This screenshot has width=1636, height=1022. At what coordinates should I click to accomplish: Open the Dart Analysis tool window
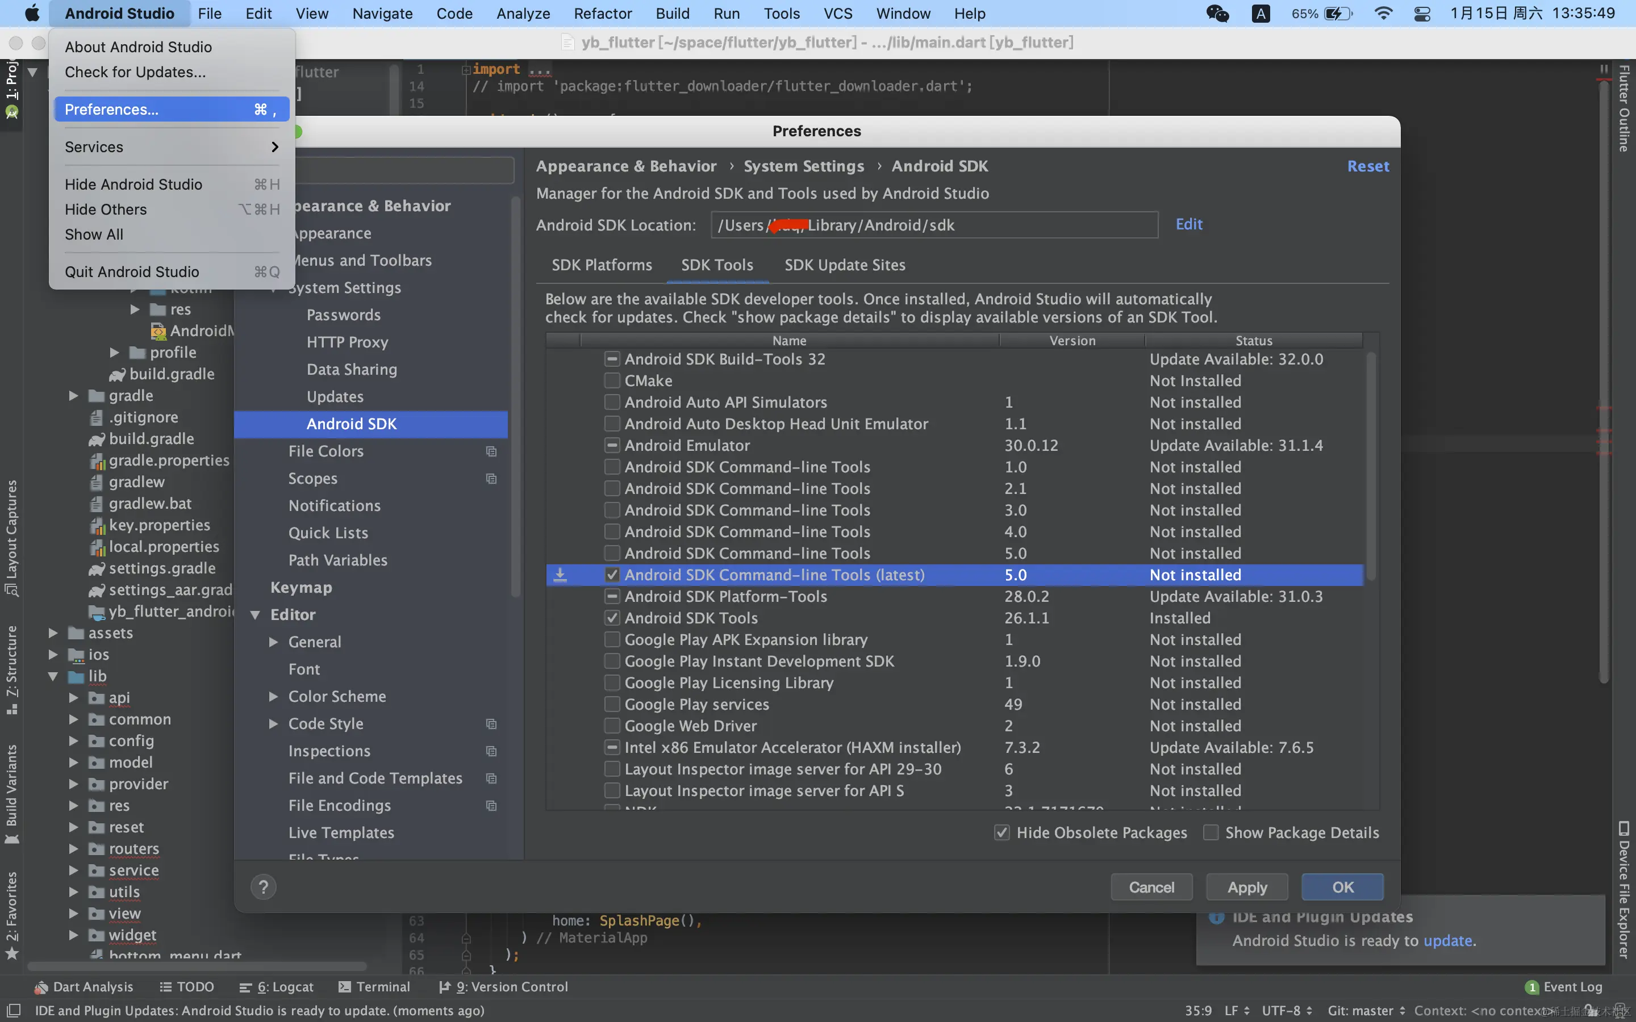84,987
